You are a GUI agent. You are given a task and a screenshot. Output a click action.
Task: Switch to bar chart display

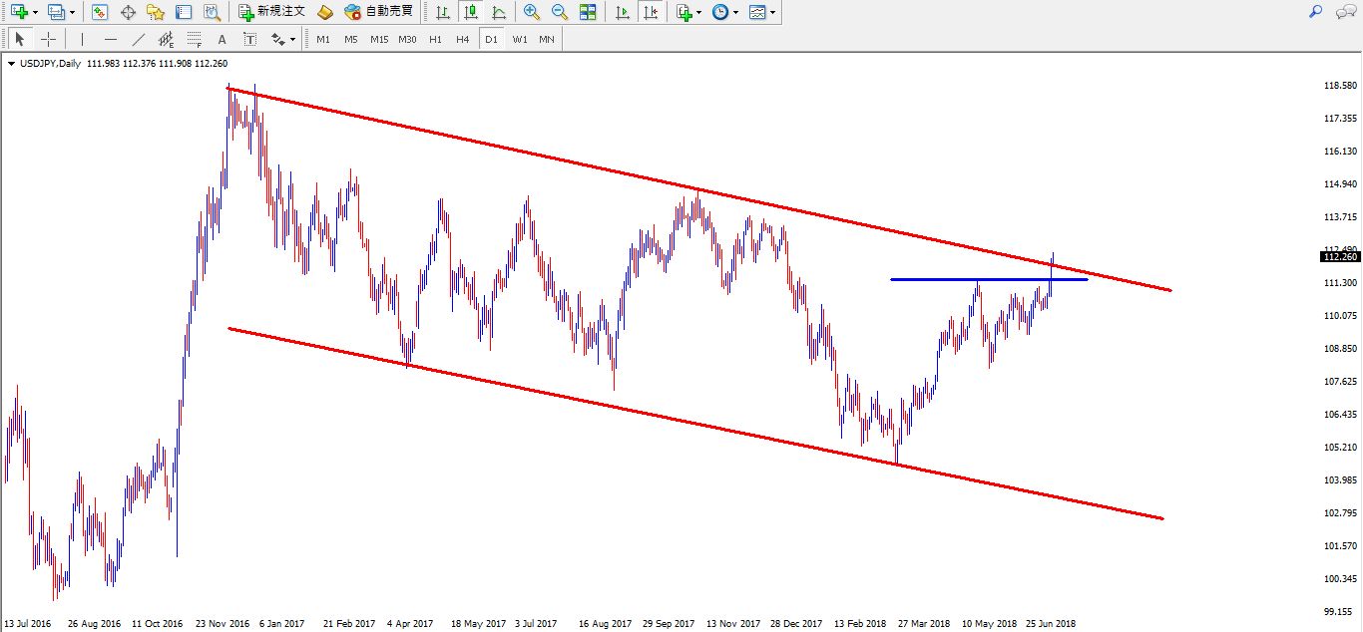pyautogui.click(x=443, y=12)
